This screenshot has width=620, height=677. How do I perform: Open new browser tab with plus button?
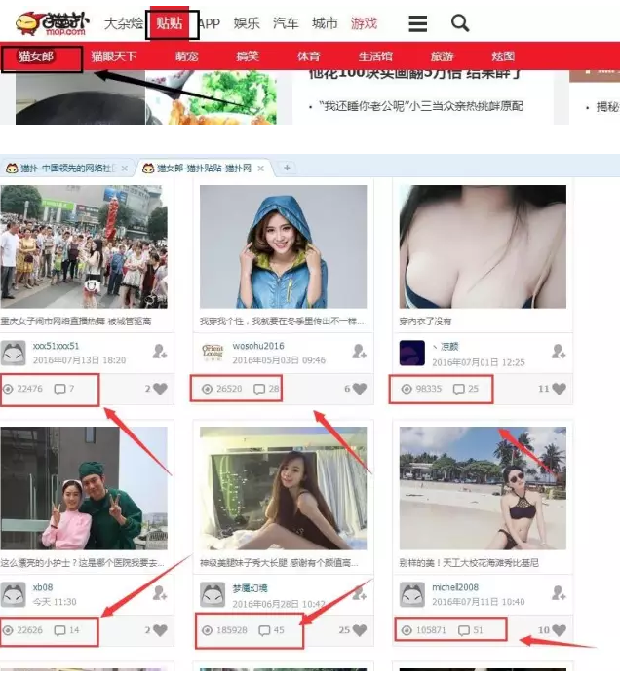click(x=287, y=168)
